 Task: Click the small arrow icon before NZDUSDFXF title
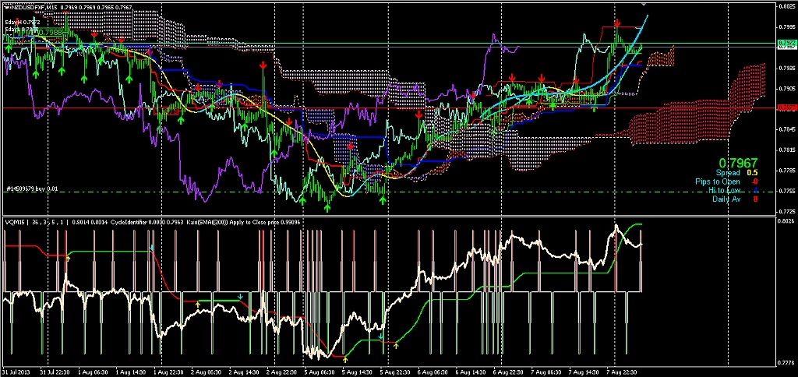(6, 8)
